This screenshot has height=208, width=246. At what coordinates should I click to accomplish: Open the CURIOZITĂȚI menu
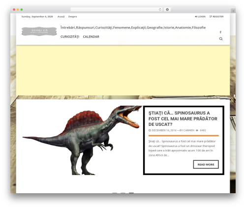70,37
